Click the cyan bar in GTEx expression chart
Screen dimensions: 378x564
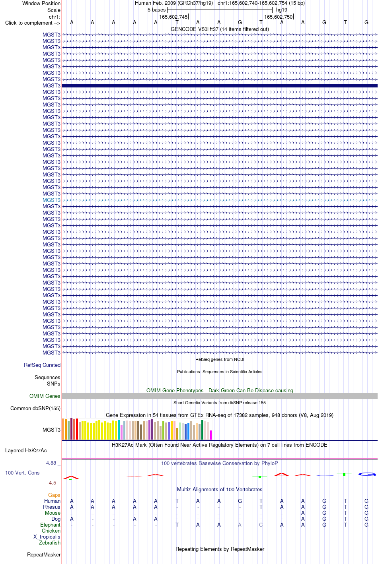click(x=119, y=430)
